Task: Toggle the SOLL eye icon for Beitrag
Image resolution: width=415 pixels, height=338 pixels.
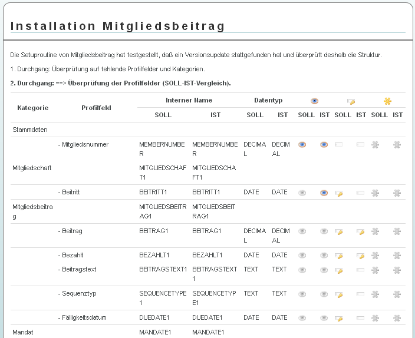Action: tap(302, 231)
